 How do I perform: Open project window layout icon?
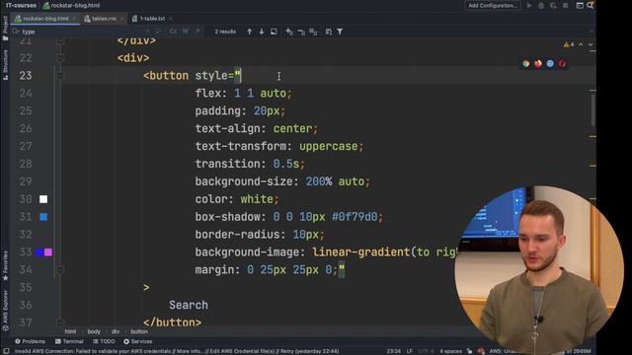pyautogui.click(x=580, y=6)
